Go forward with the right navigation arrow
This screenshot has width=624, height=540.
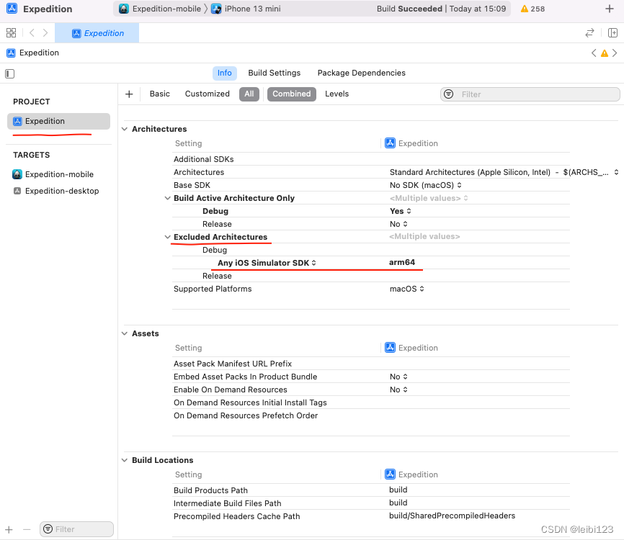pos(45,33)
